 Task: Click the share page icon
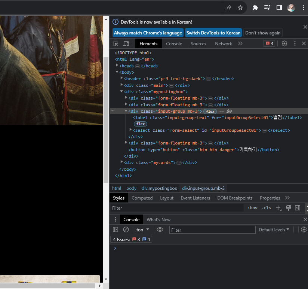coord(228,7)
